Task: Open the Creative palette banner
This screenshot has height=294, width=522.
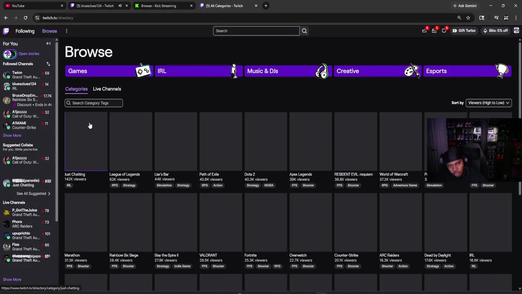Action: click(377, 71)
